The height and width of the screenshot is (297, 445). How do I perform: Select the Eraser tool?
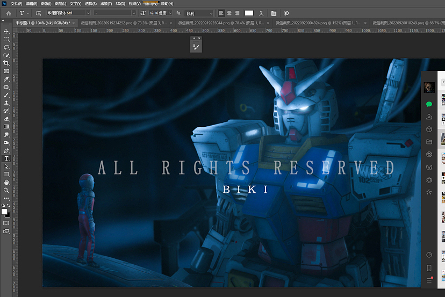[x=6, y=119]
